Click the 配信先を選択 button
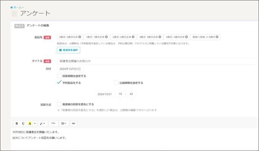The height and width of the screenshot is (151, 259). point(68,50)
